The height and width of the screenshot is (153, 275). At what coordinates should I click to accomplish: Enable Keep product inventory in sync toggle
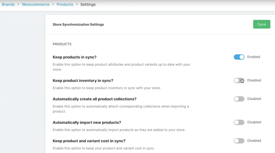pyautogui.click(x=239, y=80)
